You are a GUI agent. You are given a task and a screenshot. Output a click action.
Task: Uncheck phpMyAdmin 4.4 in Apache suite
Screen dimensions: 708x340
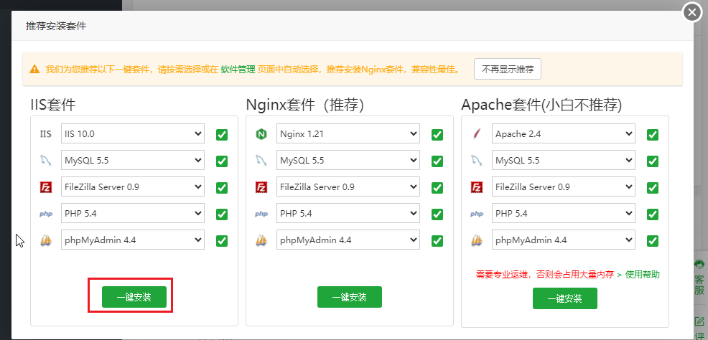click(653, 241)
